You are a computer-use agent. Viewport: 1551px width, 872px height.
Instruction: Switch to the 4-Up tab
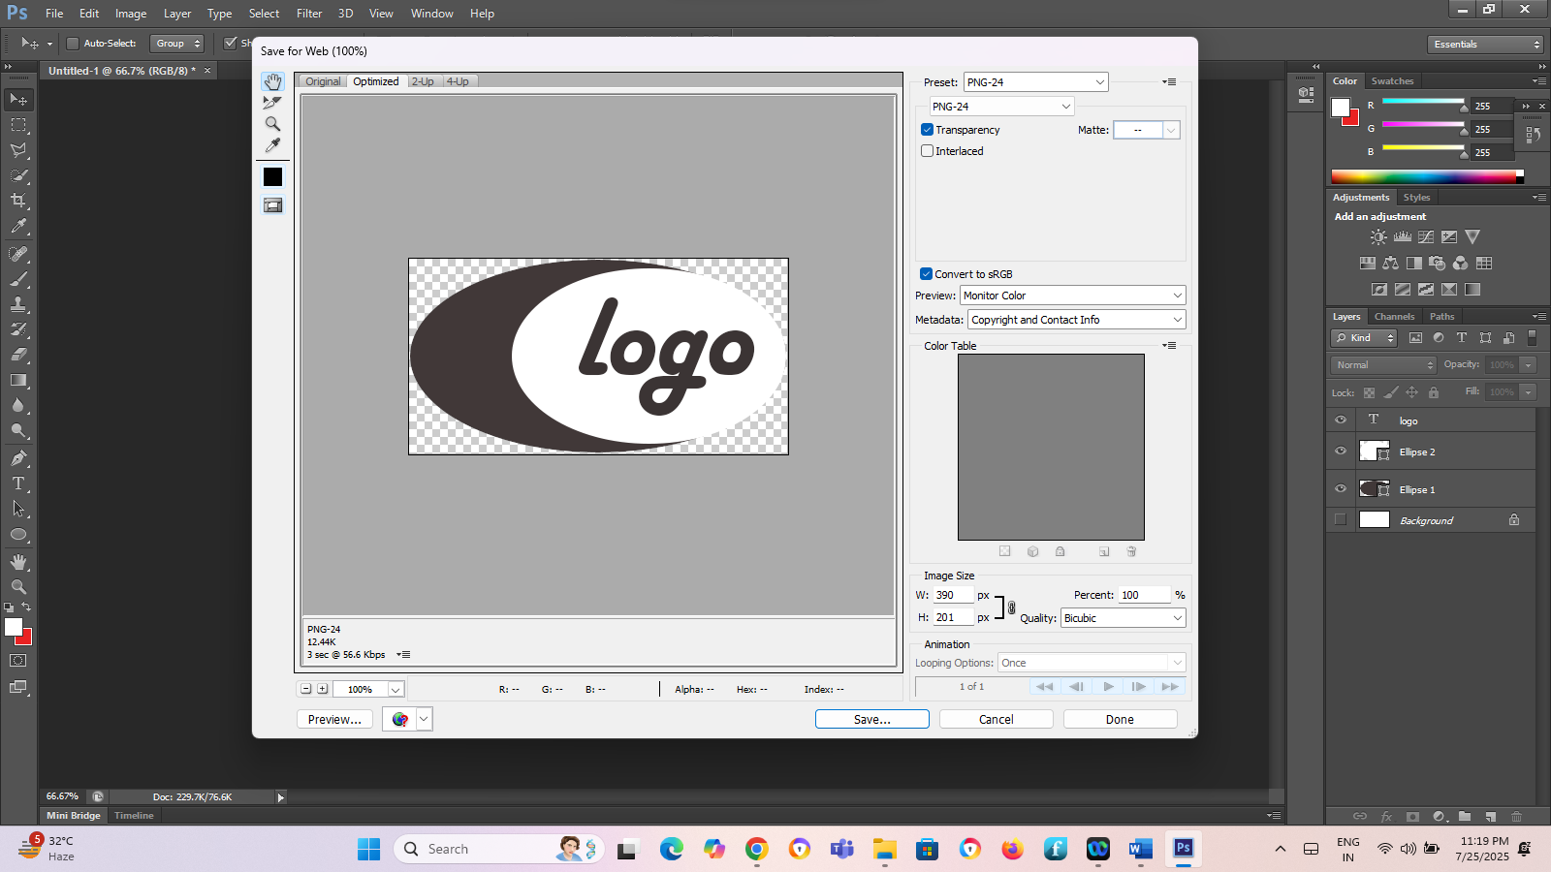tap(458, 81)
